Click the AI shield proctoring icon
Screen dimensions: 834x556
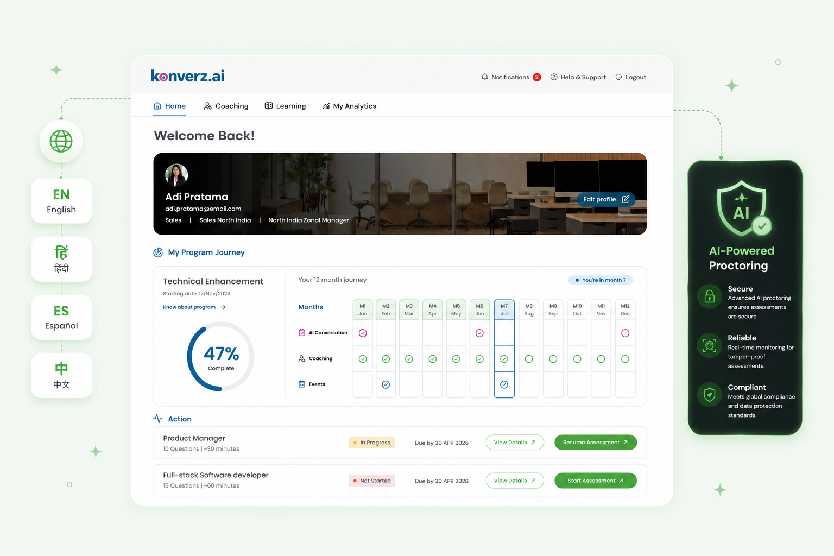click(743, 208)
